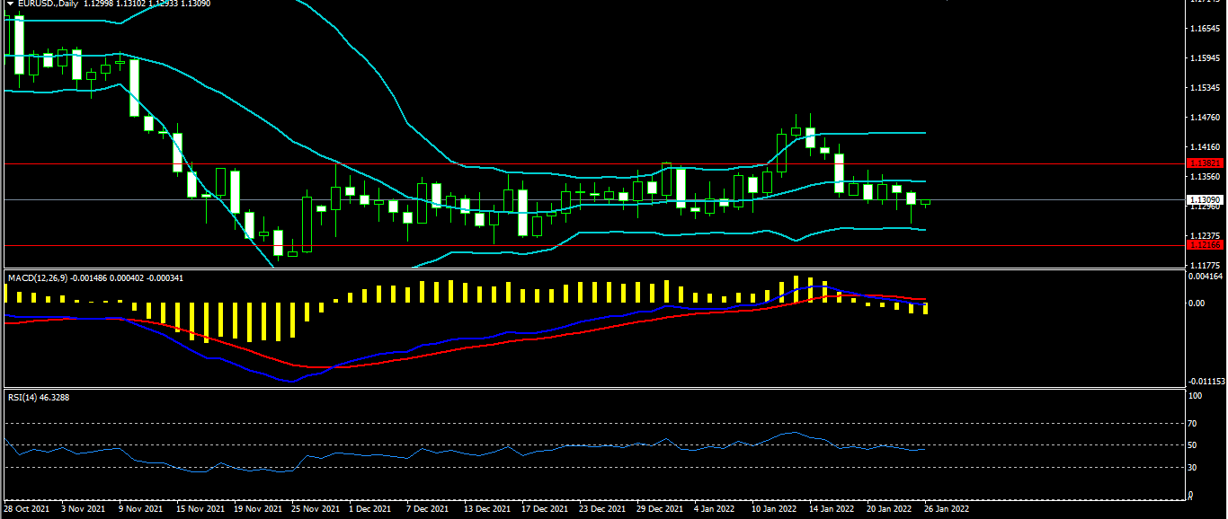
Task: Click the MACD scale value 0.00
Action: [1197, 303]
